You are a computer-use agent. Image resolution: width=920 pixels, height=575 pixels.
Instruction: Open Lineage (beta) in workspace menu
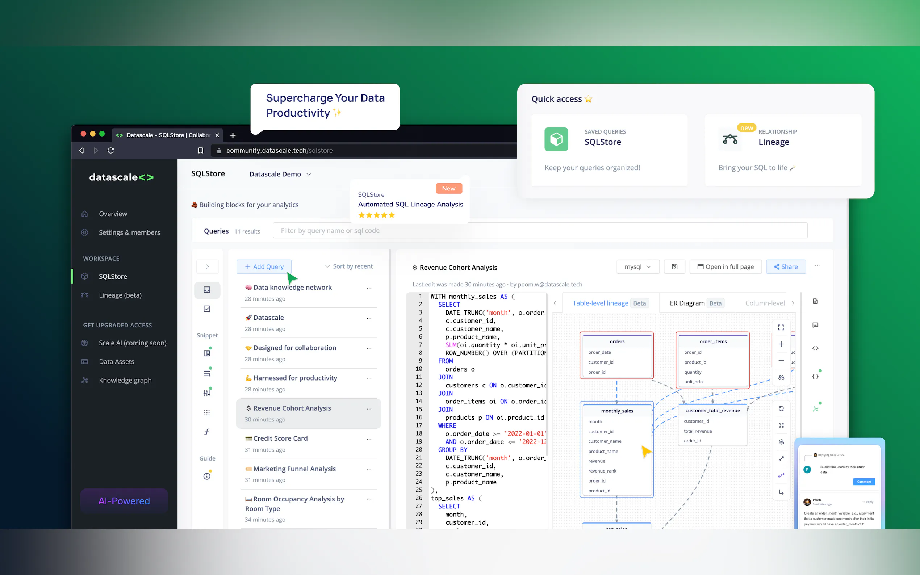pyautogui.click(x=120, y=295)
